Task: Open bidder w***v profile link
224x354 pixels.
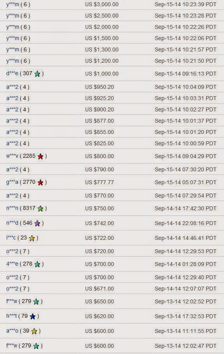Action: click(x=12, y=156)
